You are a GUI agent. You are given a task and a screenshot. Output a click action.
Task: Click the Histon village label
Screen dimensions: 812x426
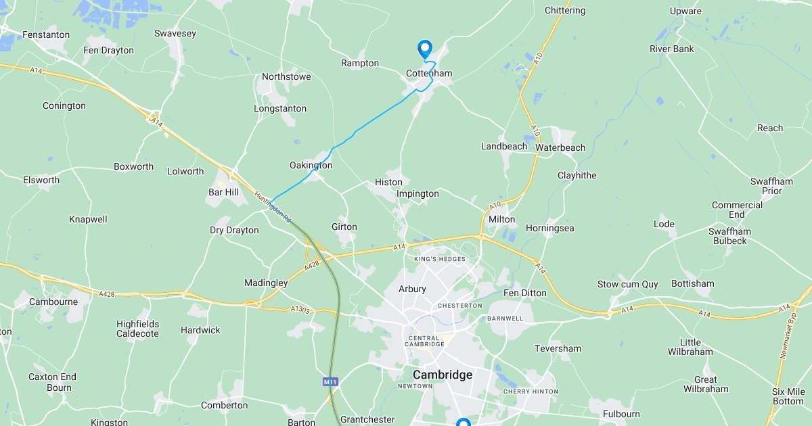tap(388, 182)
